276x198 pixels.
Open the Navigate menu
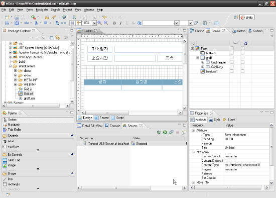click(x=42, y=10)
